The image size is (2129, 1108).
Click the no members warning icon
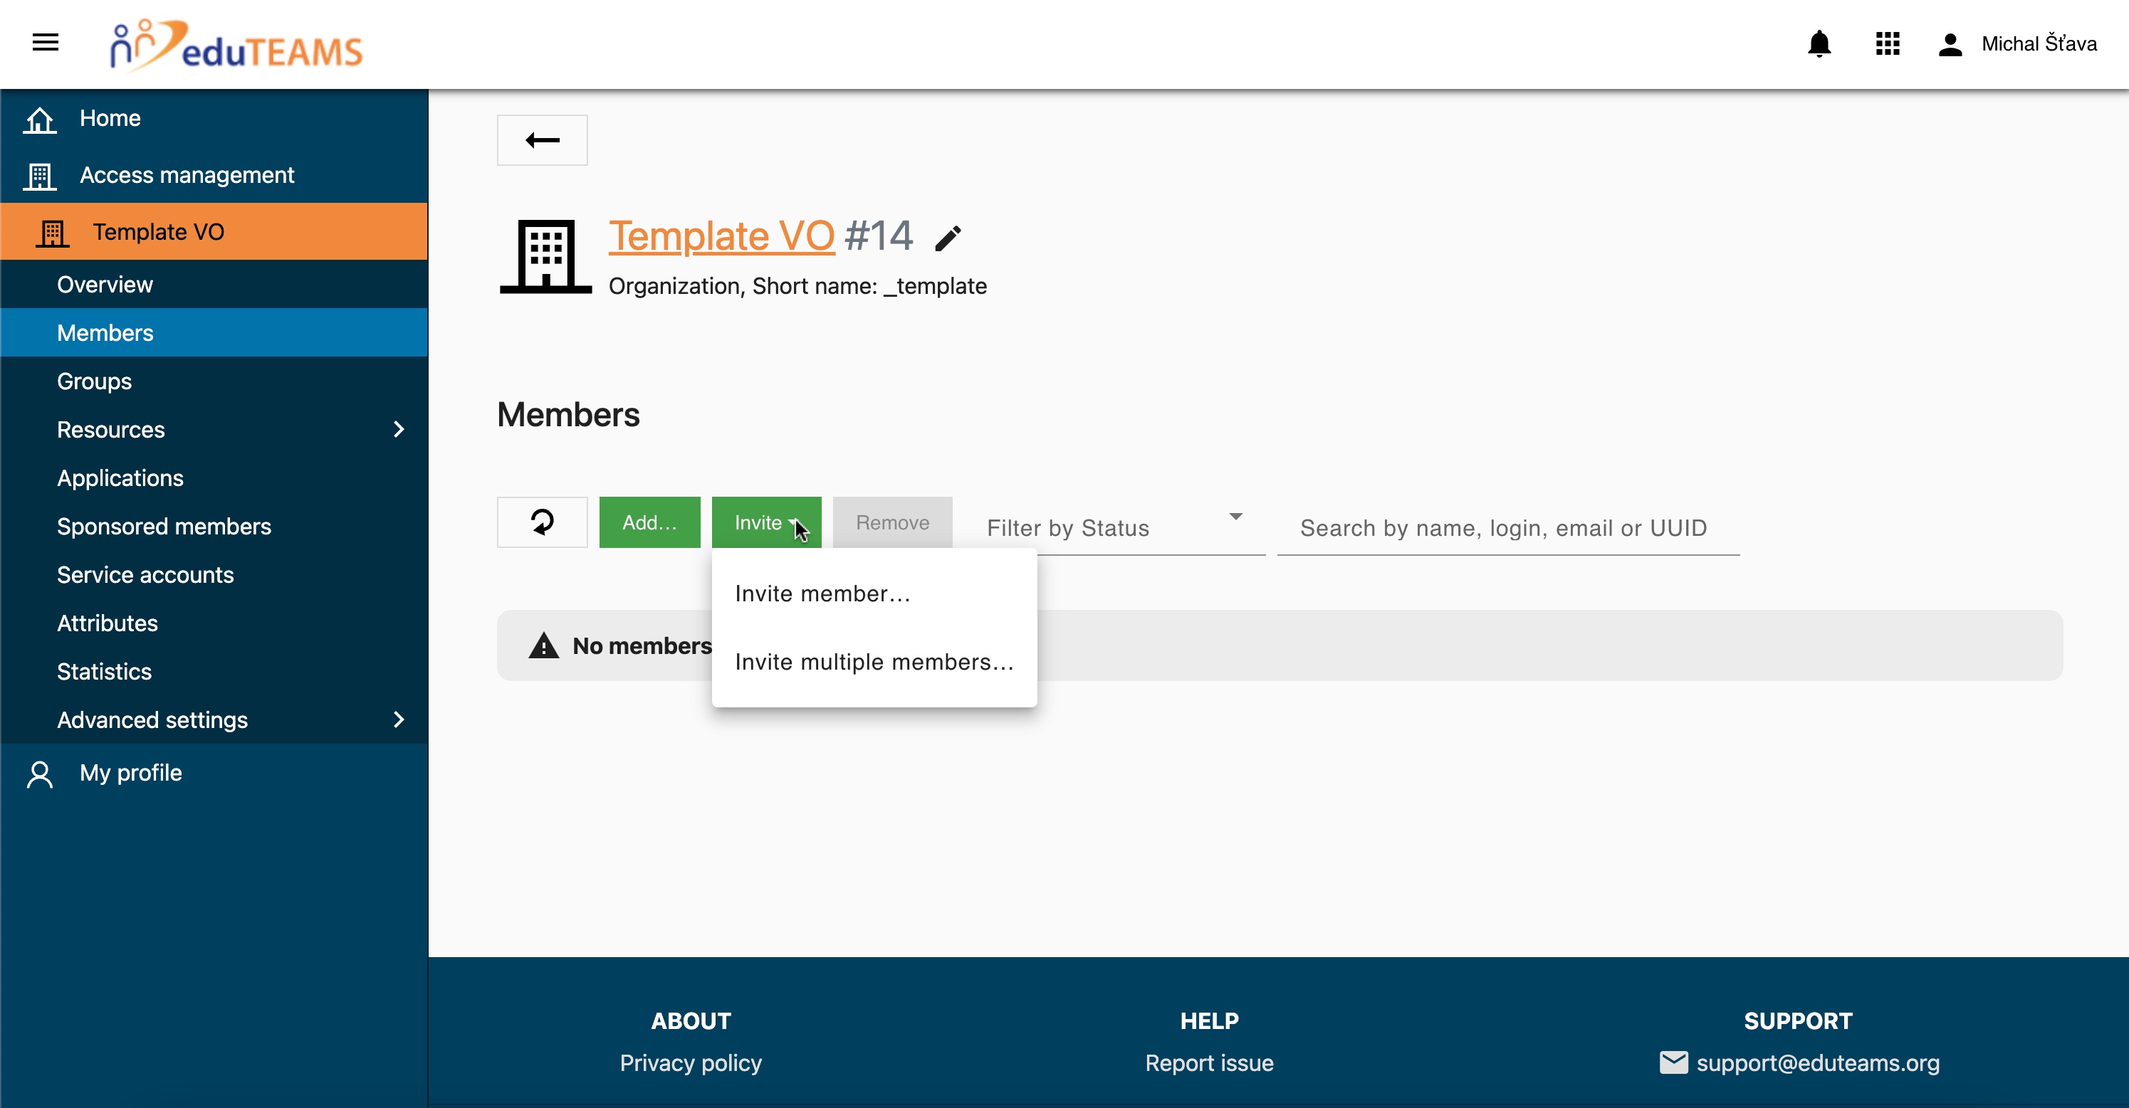544,645
